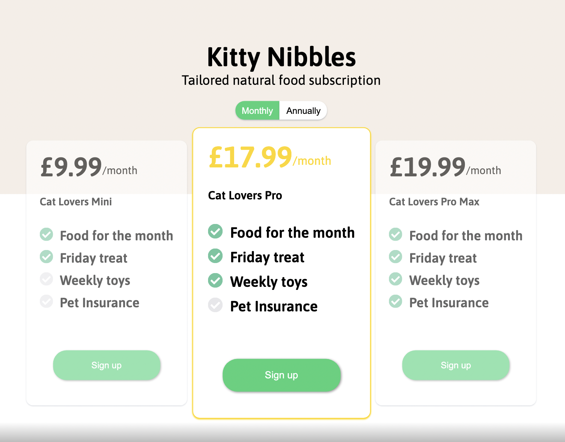Click Weekly toys checkmark in Pro Max plan
The height and width of the screenshot is (442, 565).
click(x=396, y=279)
